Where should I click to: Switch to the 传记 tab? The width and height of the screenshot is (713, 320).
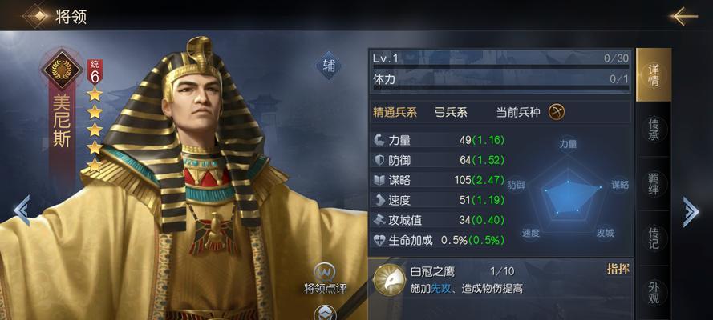654,238
